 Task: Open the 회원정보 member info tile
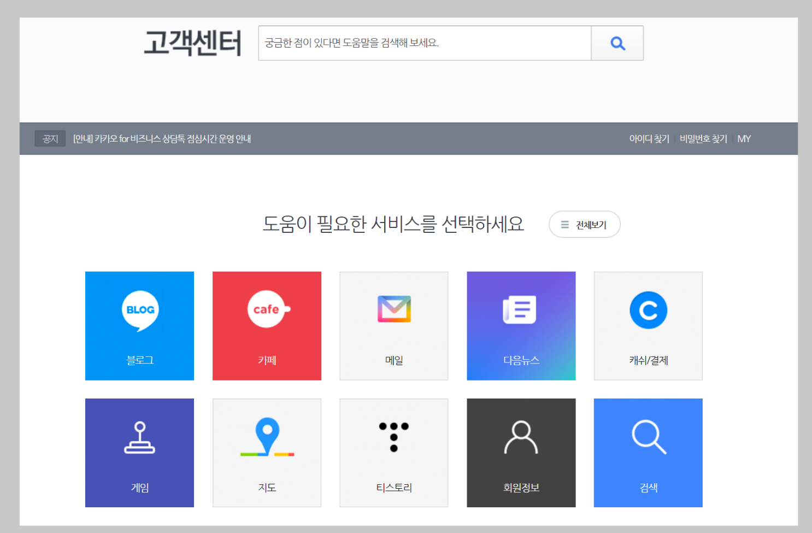point(521,453)
